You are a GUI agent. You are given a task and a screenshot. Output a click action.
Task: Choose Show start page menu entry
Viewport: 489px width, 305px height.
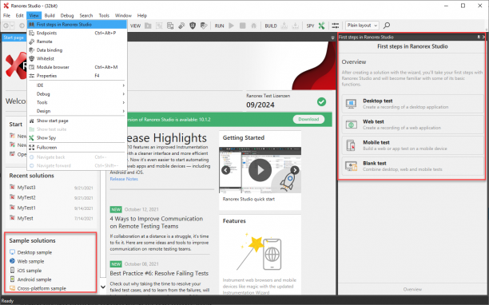(x=77, y=121)
